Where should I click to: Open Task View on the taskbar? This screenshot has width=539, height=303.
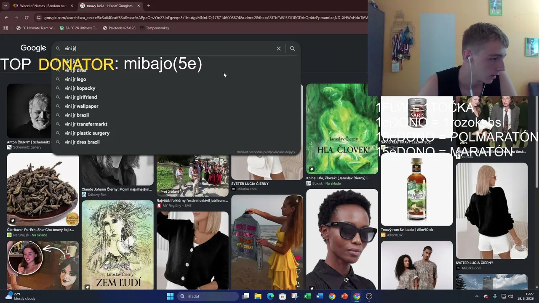click(246, 296)
